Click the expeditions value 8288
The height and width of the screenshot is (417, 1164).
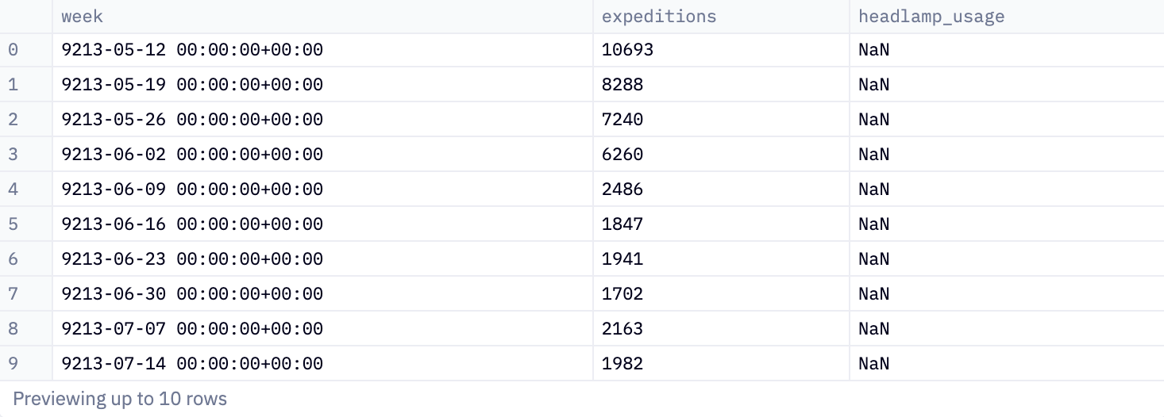click(622, 85)
